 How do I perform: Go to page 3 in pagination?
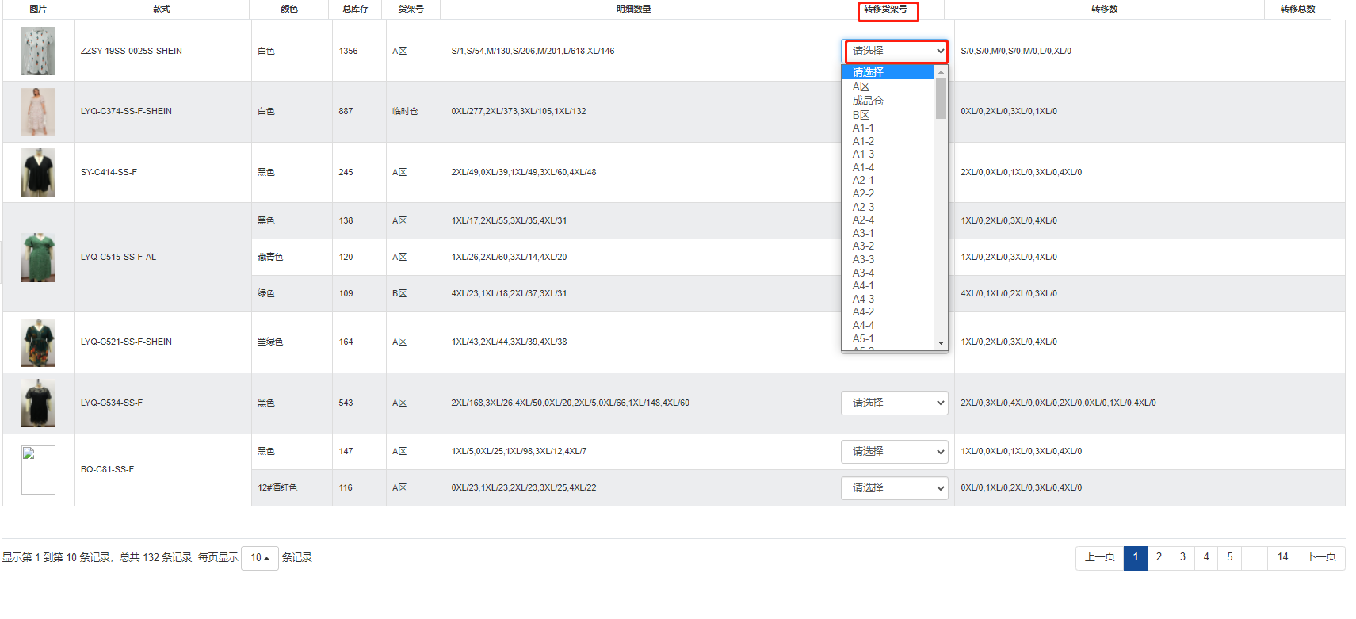[1182, 557]
